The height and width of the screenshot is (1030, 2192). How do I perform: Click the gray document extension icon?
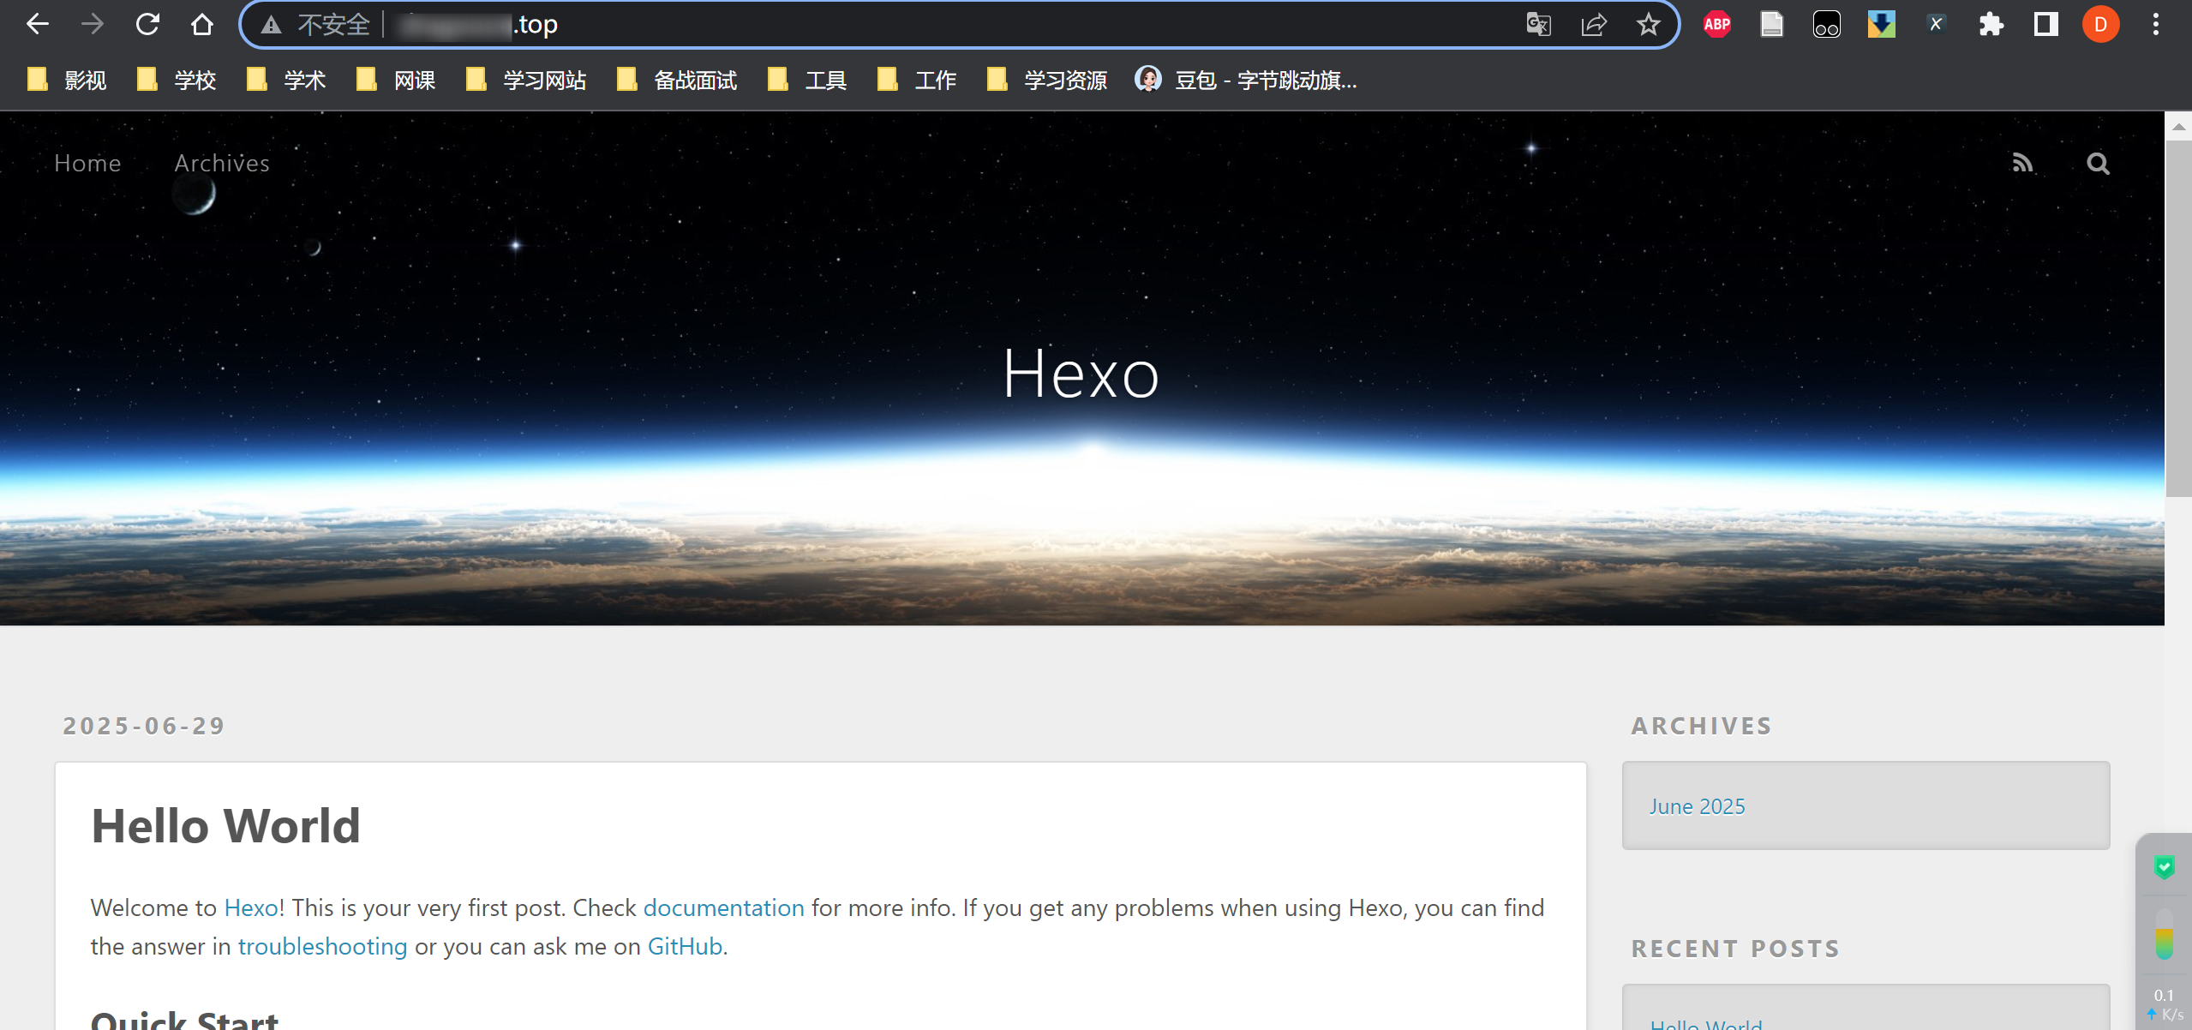pyautogui.click(x=1772, y=24)
